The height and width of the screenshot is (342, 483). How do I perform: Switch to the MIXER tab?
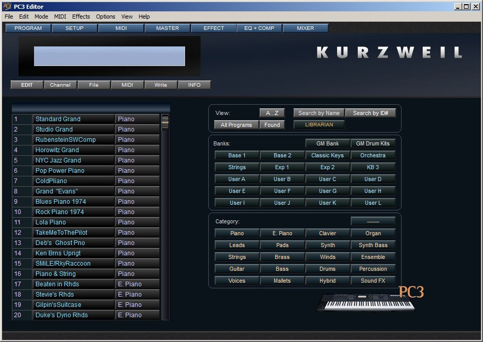[305, 28]
